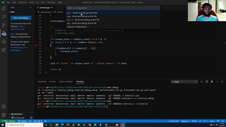Click the WSL: Ubuntu remote indicator
Viewport: 226px width, 127px height.
coord(8,121)
